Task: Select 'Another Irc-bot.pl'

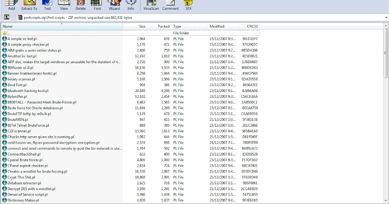Action: tap(22, 56)
